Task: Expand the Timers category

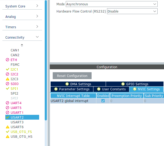Action: point(22,27)
